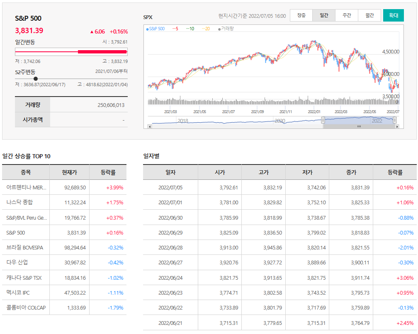
Task: Click the 2018 label in range navigator
Action: [x=183, y=121]
